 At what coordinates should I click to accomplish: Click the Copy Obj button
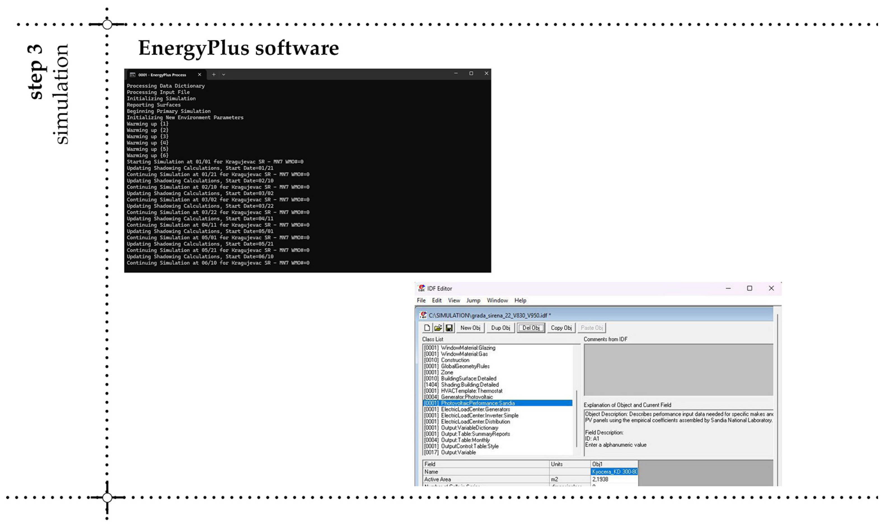561,327
